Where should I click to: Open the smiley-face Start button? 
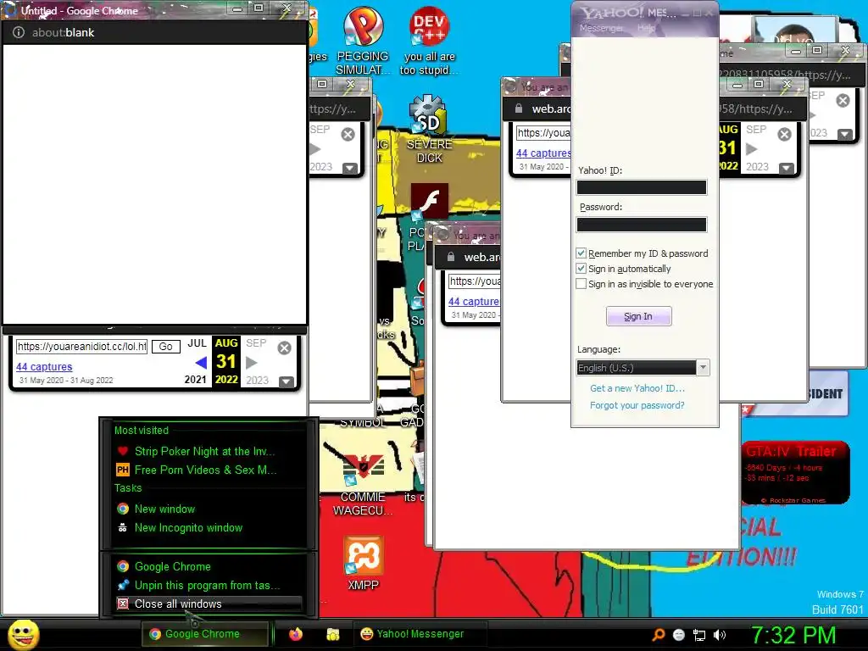[x=23, y=634]
